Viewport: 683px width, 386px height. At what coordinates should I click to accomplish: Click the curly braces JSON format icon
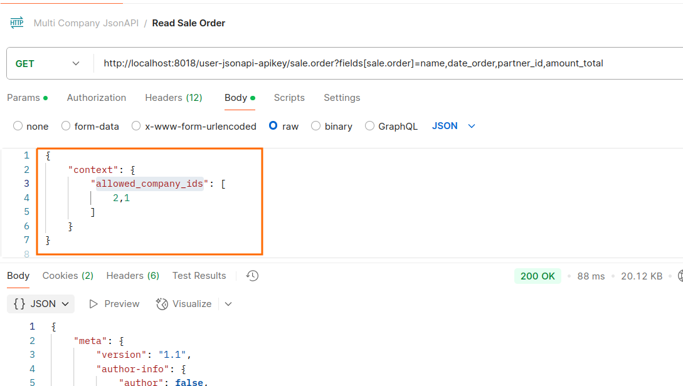click(x=19, y=304)
